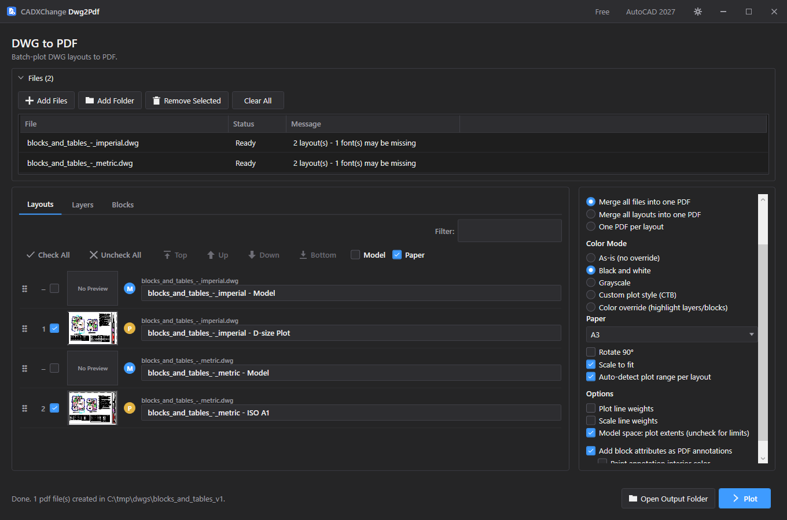This screenshot has height=520, width=787.
Task: Enable Scale line weights option
Action: tap(591, 421)
